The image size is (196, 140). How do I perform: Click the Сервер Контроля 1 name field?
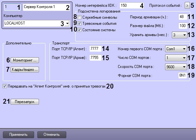click(x=46, y=7)
